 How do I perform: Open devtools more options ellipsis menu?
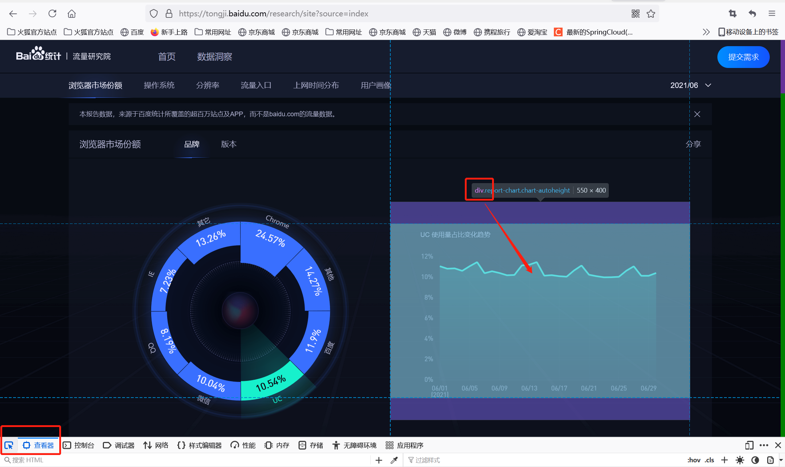click(x=764, y=445)
